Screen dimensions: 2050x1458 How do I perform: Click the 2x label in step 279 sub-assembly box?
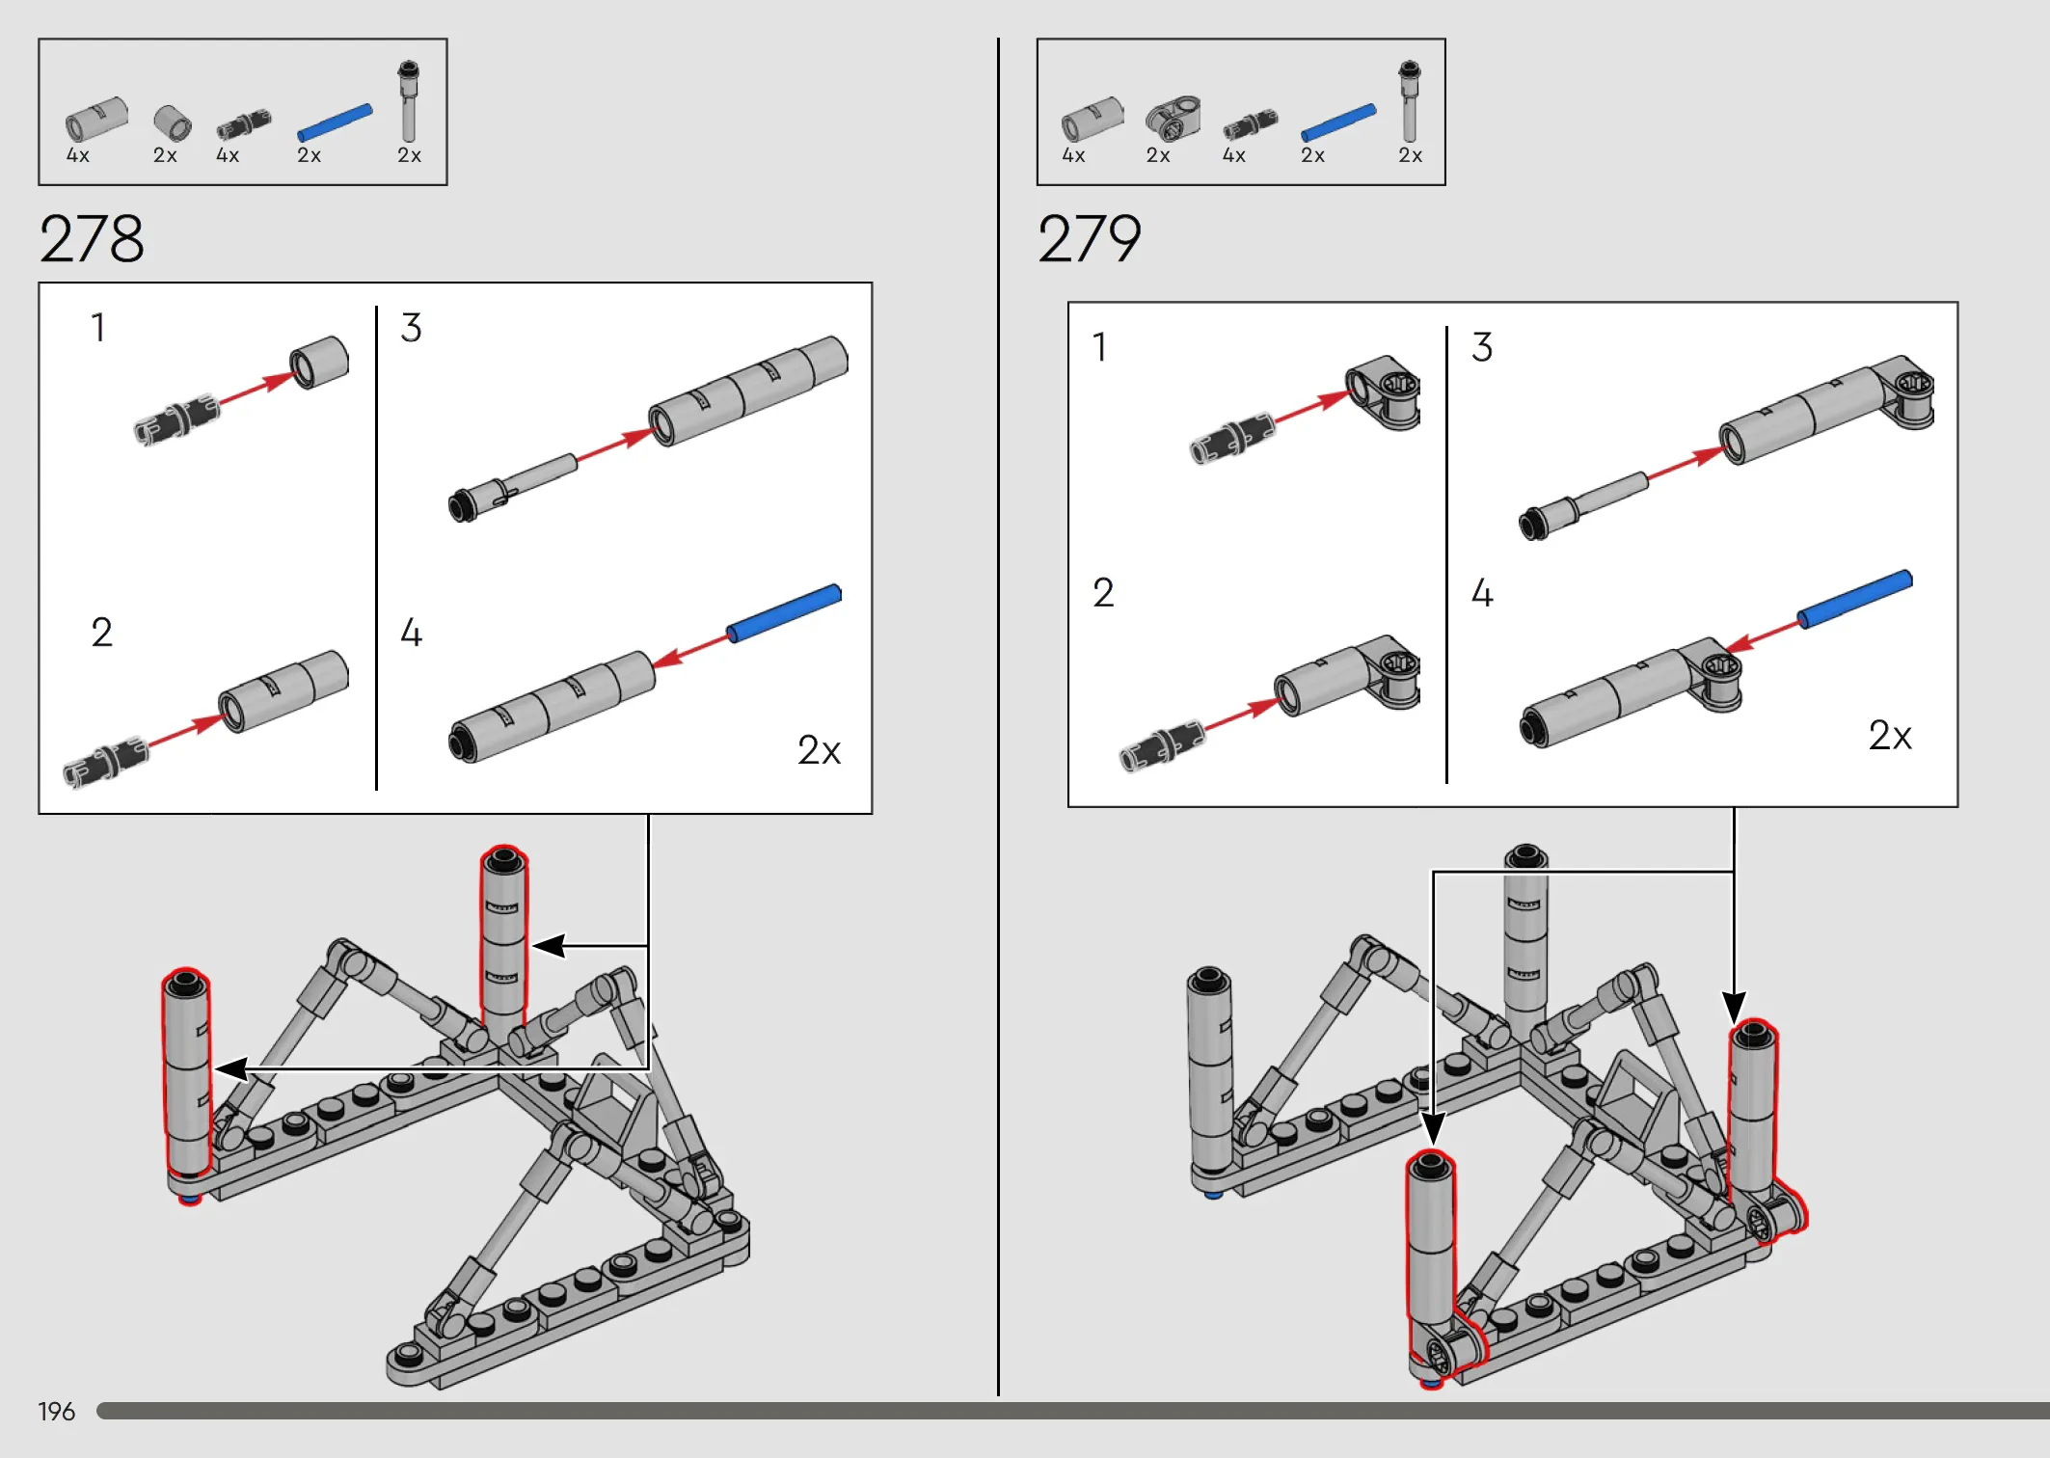tap(1890, 736)
